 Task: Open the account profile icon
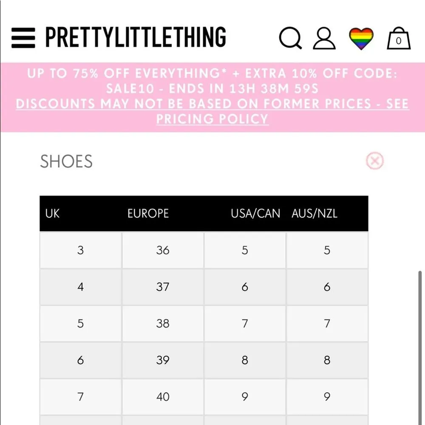[324, 38]
